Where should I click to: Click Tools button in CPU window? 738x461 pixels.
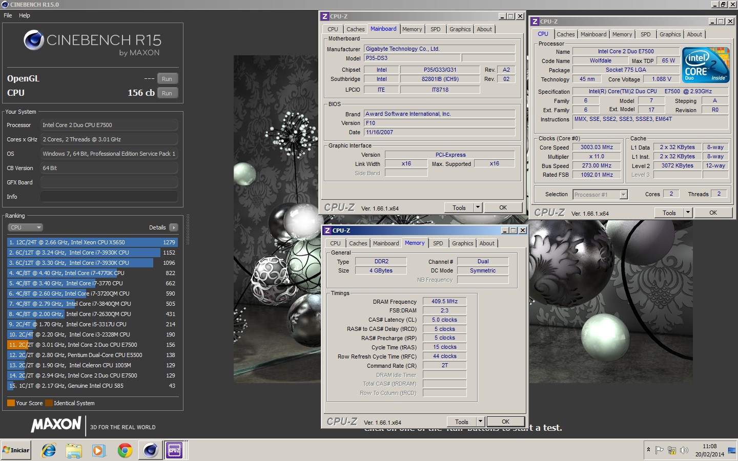tap(669, 213)
